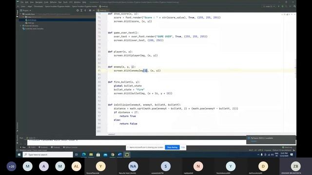This screenshot has height=175, width=312.
Task: Expand External Libraries node
Action: 20,26
